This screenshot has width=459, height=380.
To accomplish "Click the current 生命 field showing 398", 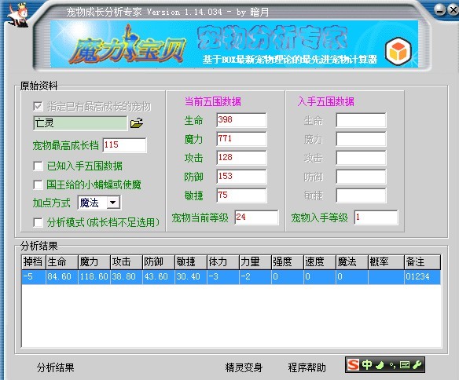I will (241, 120).
